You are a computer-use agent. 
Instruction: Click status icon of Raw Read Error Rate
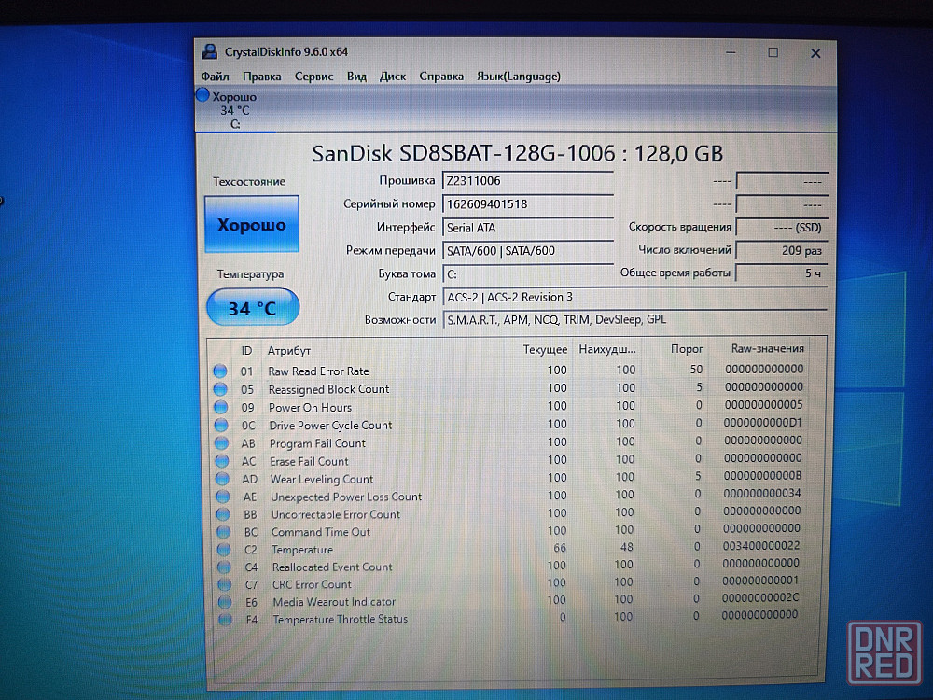(220, 371)
